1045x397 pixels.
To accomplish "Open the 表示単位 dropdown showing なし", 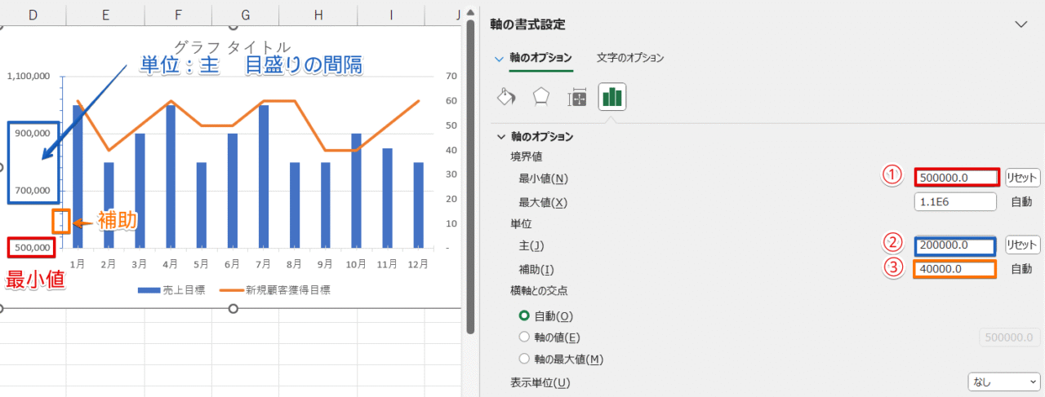I will pyautogui.click(x=1003, y=382).
